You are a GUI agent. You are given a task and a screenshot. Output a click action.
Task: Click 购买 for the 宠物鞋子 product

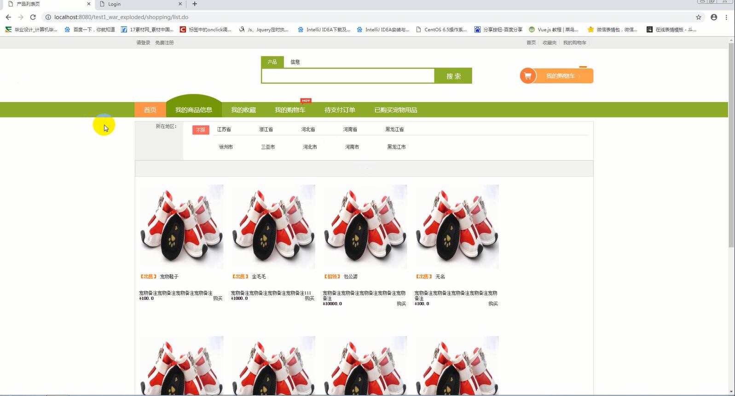pyautogui.click(x=218, y=298)
